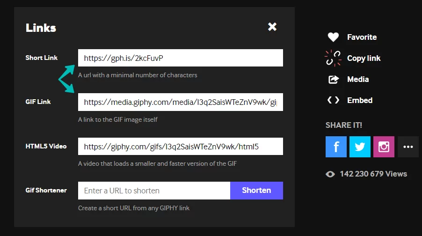422x236 pixels.
Task: Click the Embed angle brackets icon
Action: [x=333, y=100]
